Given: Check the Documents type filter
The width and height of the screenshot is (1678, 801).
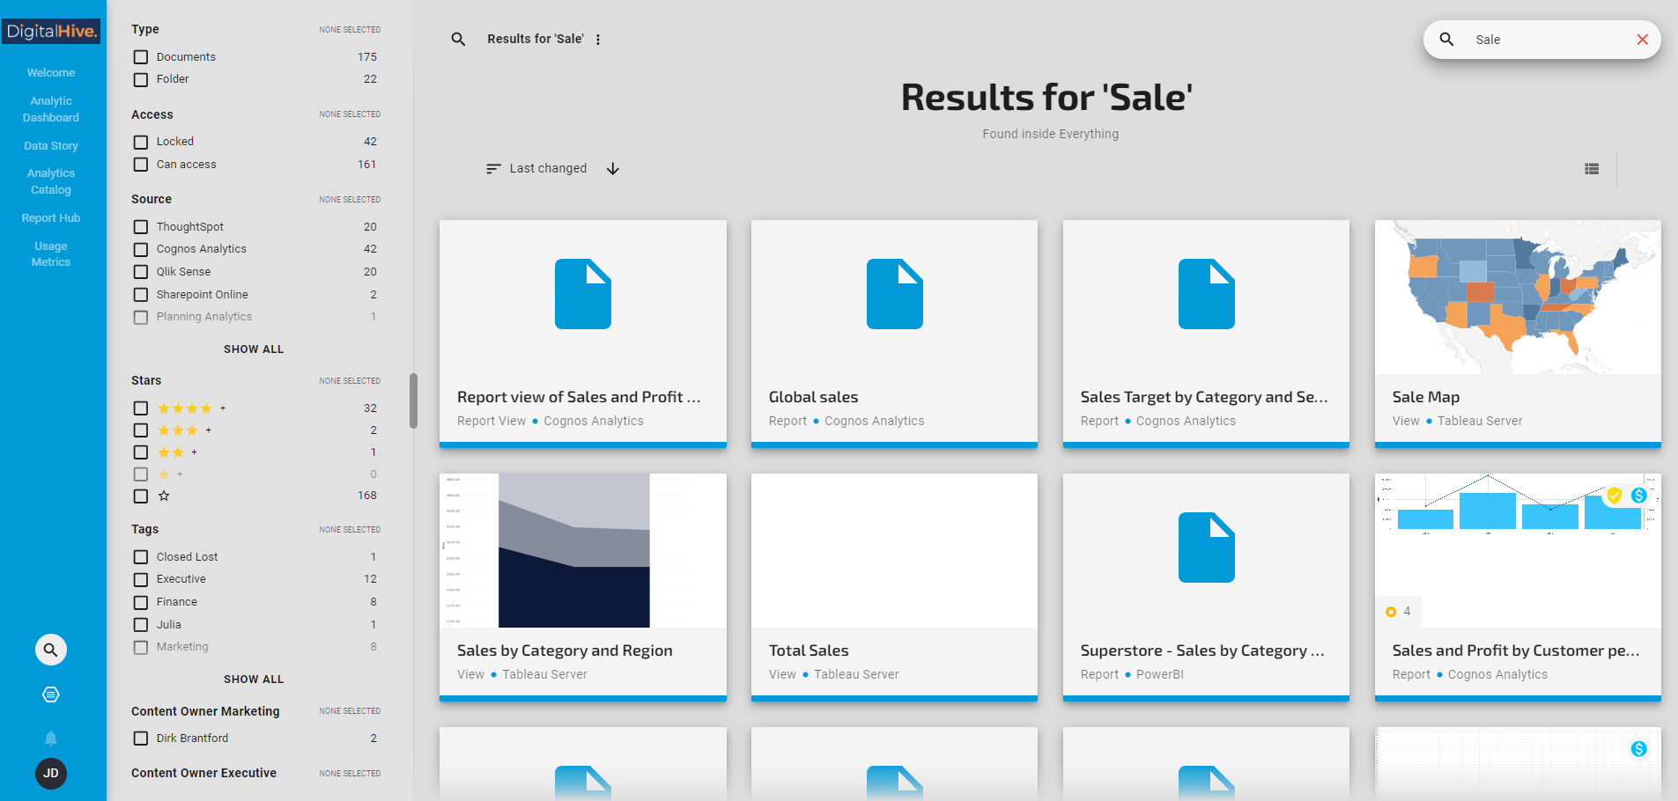Looking at the screenshot, I should (141, 57).
